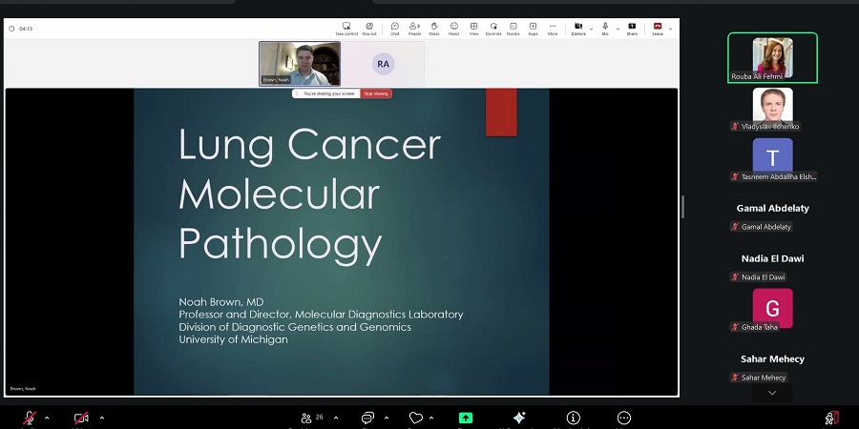
Task: Raise your hand in the meeting
Action: pos(434,29)
